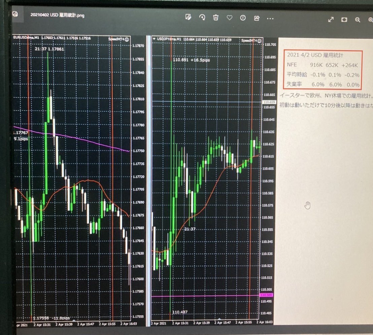Zoom in with the plus magnifier icon
This screenshot has height=335, width=373.
(x=371, y=20)
